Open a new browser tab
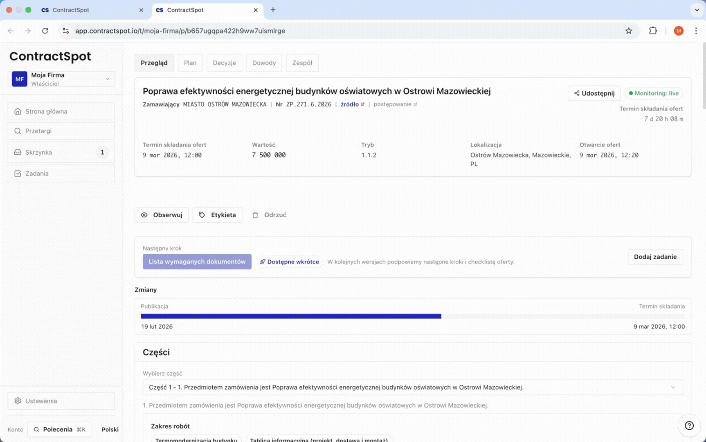The image size is (706, 442). [x=273, y=10]
